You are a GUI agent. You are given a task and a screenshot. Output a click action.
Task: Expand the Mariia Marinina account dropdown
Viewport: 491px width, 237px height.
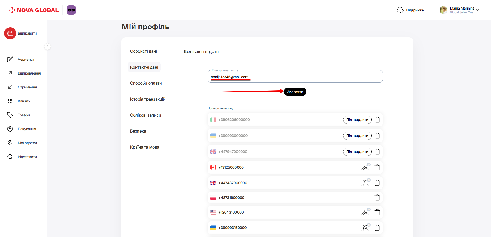point(477,10)
